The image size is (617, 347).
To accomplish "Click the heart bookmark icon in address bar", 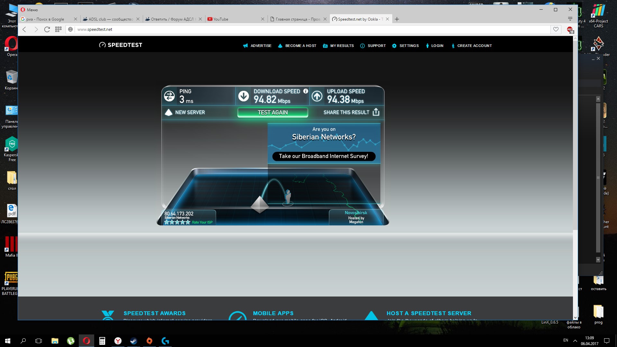I will 556,29.
